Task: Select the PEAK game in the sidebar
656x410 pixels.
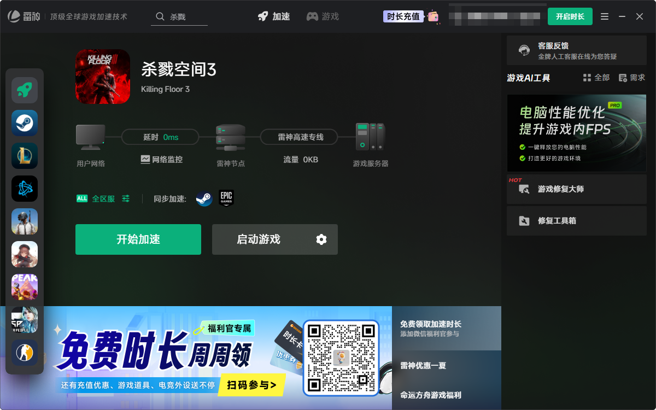Action: [25, 287]
